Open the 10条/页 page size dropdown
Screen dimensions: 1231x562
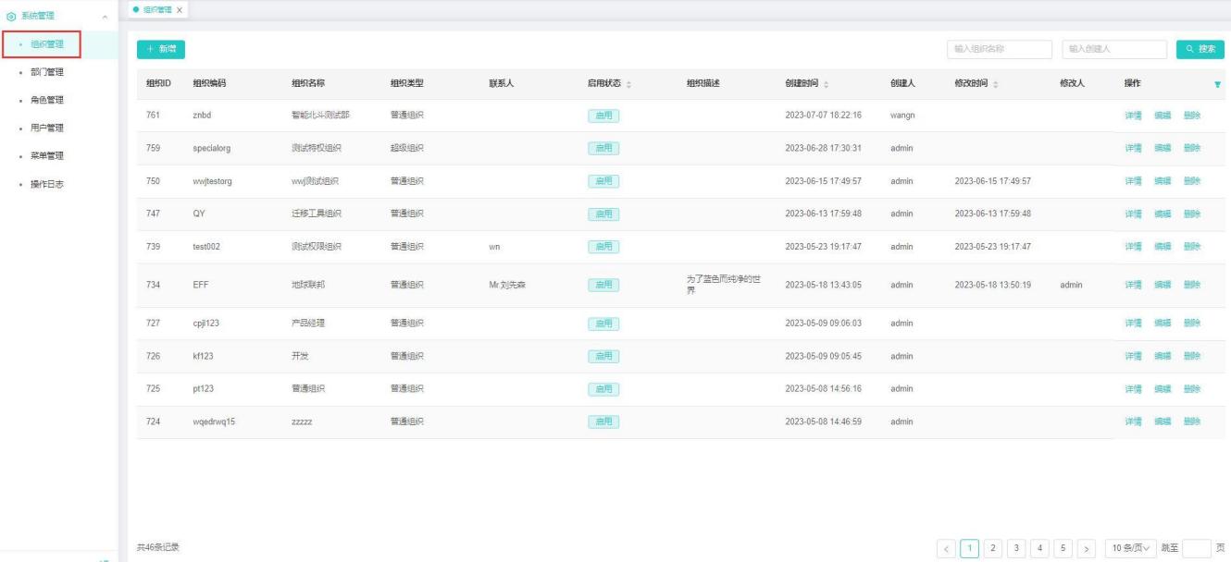pyautogui.click(x=1134, y=548)
